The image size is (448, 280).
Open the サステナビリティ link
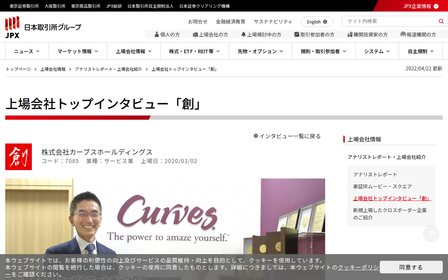(x=273, y=22)
